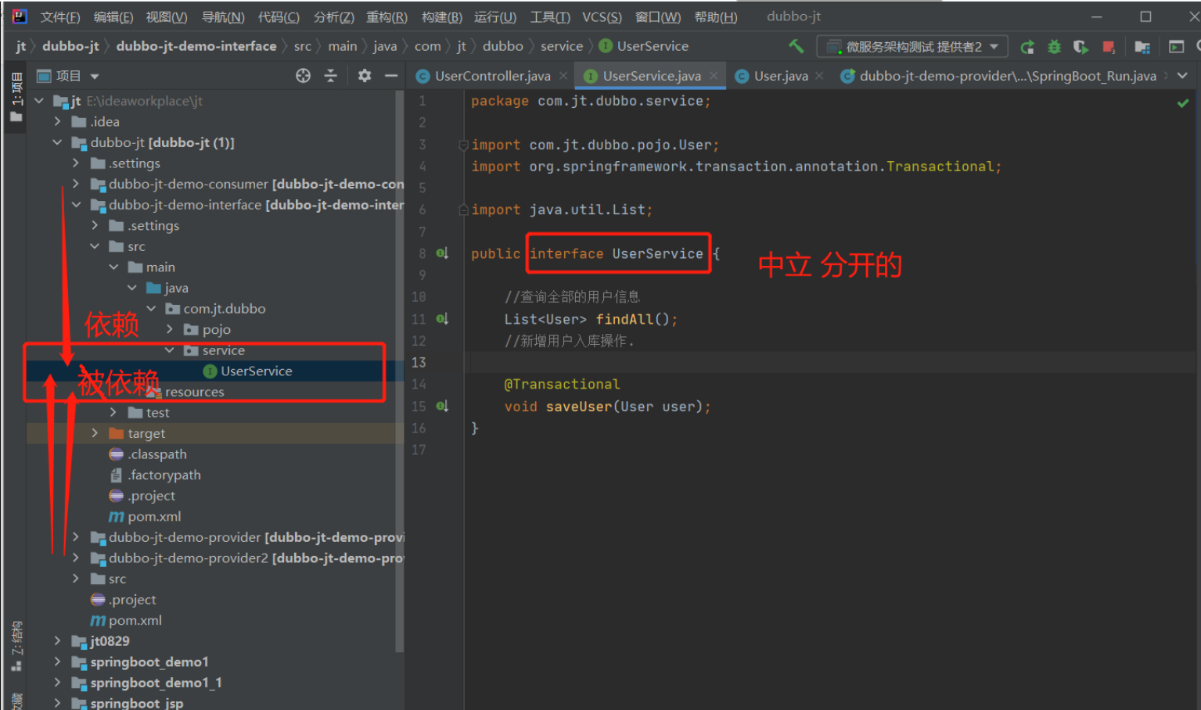Click the Project panel vertical scrollbar
The height and width of the screenshot is (710, 1201).
pos(400,371)
